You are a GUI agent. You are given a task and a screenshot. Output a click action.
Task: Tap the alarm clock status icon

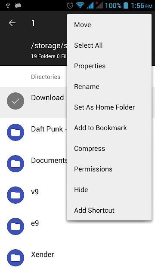point(70,6)
